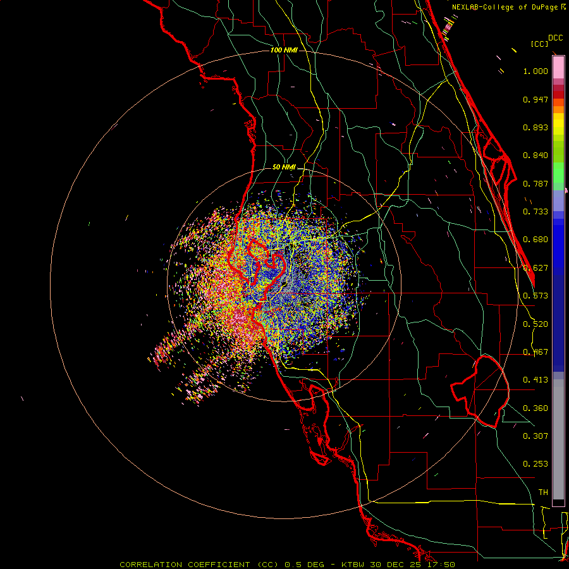The width and height of the screenshot is (569, 569).
Task: Select the 0.947 scale value
Action: click(535, 99)
